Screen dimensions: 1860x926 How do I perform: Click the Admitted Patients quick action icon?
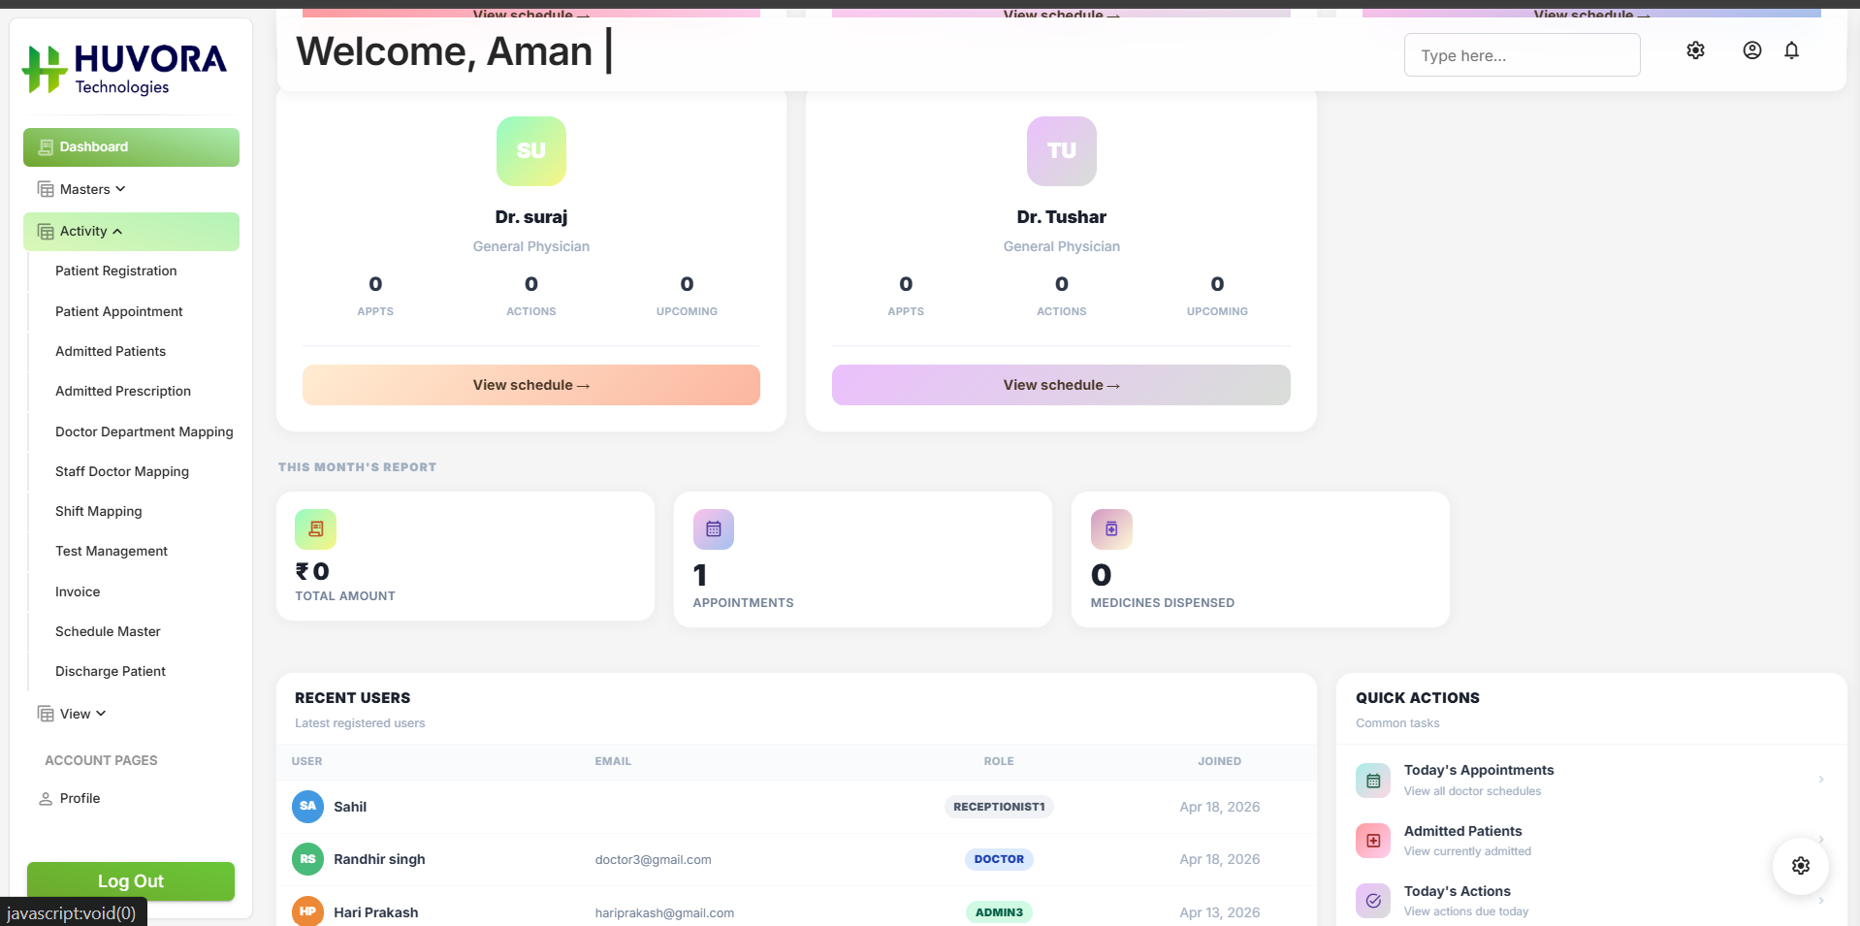1373,841
